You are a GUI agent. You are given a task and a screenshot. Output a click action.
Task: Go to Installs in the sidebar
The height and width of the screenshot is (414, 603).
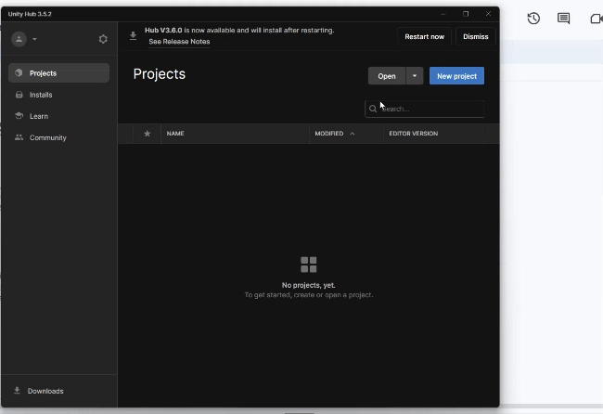[x=58, y=95]
